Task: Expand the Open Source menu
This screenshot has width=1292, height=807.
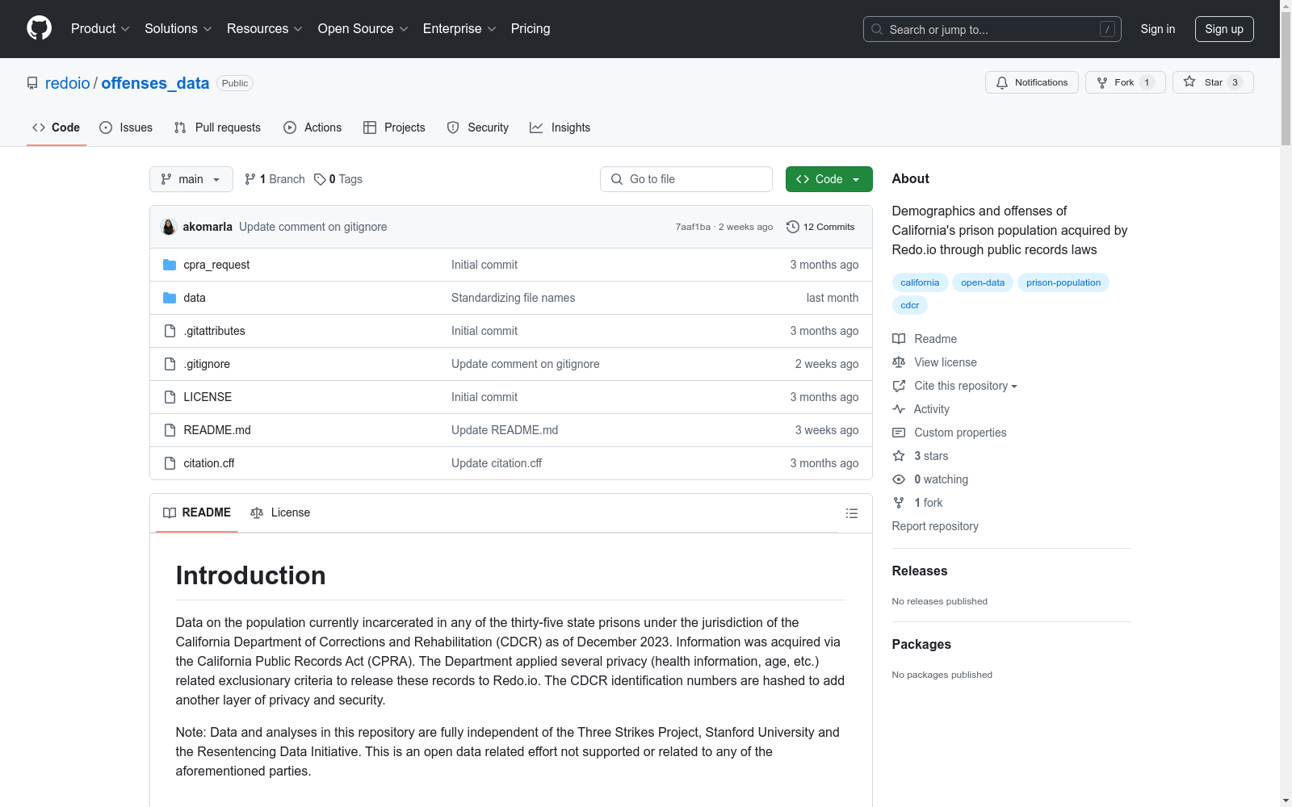Action: pos(363,29)
